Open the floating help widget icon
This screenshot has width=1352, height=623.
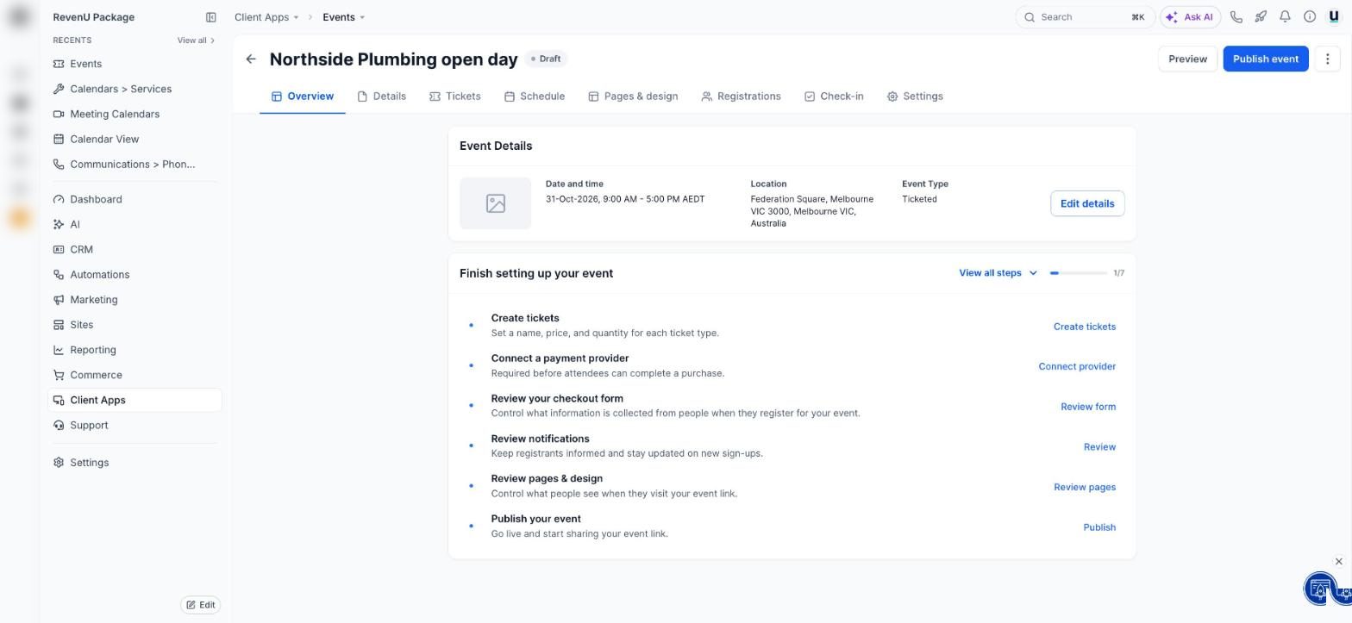click(1321, 589)
